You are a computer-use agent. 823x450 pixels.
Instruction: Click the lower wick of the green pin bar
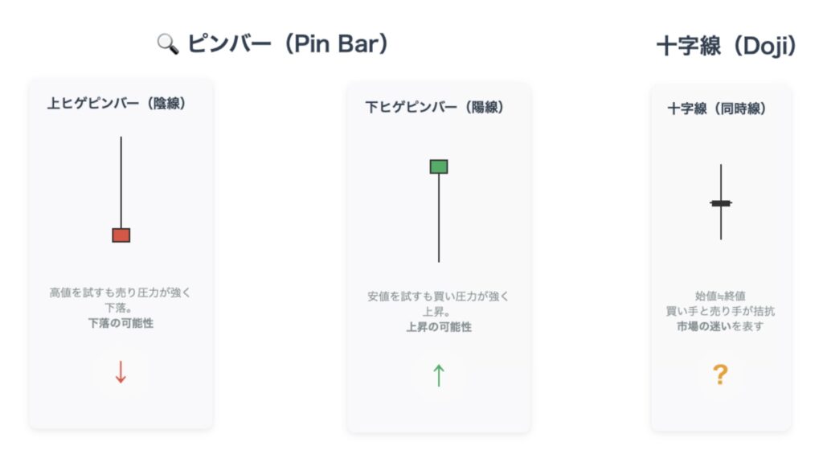[439, 218]
